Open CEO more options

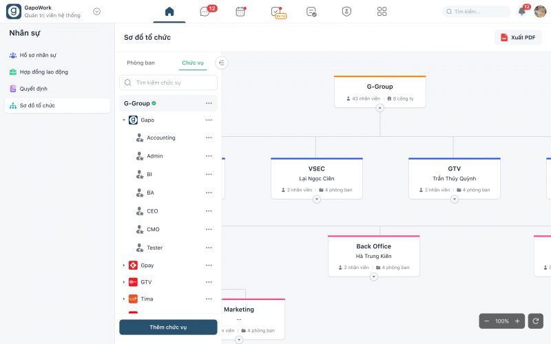[x=209, y=211]
